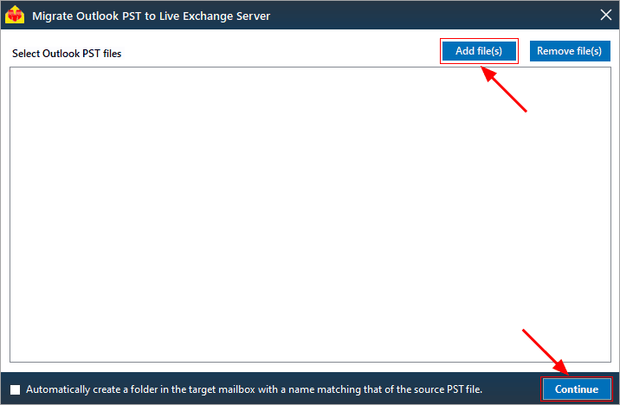
Task: Click Continue to proceed with migration
Action: tap(576, 389)
